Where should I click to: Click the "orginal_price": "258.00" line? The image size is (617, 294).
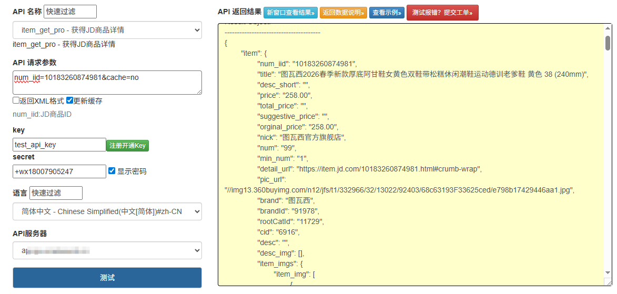click(298, 127)
